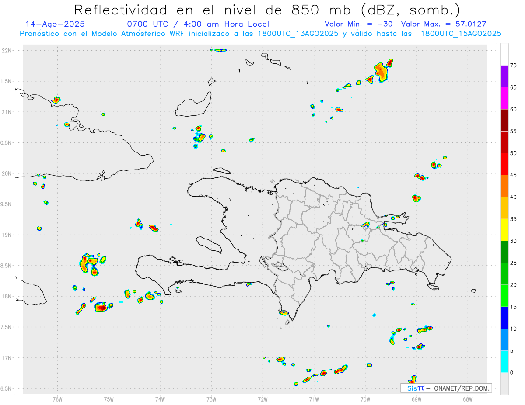Click the '70W' longitude label
Screen dimensions: 525x405
click(x=365, y=399)
